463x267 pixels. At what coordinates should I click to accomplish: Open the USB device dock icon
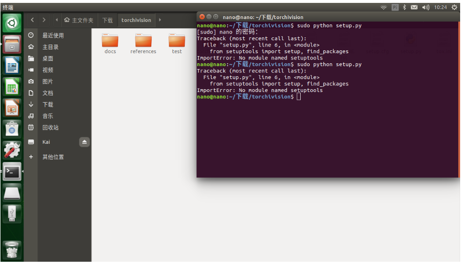(x=12, y=214)
